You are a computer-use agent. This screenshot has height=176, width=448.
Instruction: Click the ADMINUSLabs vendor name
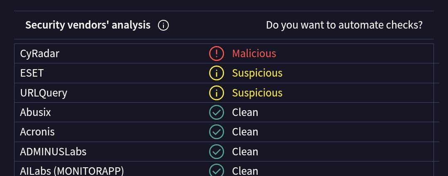tap(53, 152)
